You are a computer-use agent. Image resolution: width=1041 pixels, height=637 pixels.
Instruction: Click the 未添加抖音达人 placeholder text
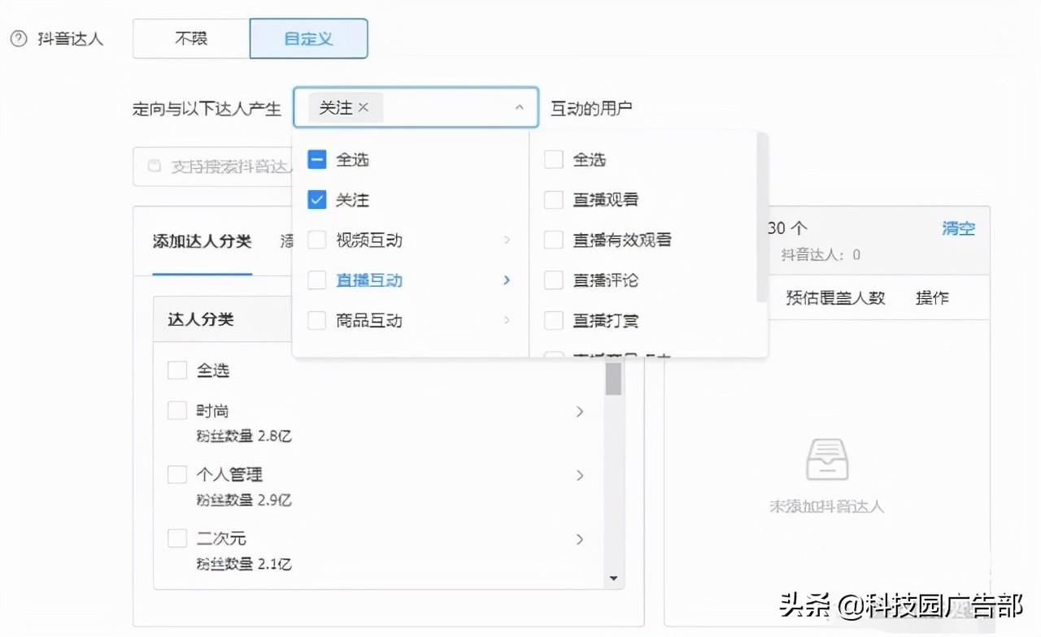(x=826, y=506)
